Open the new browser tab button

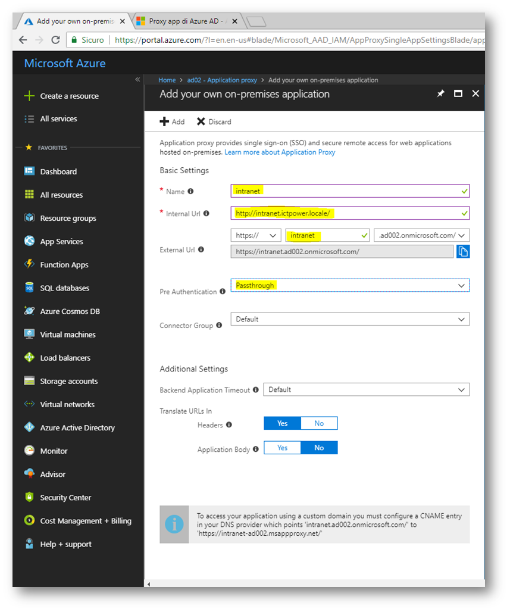point(256,21)
